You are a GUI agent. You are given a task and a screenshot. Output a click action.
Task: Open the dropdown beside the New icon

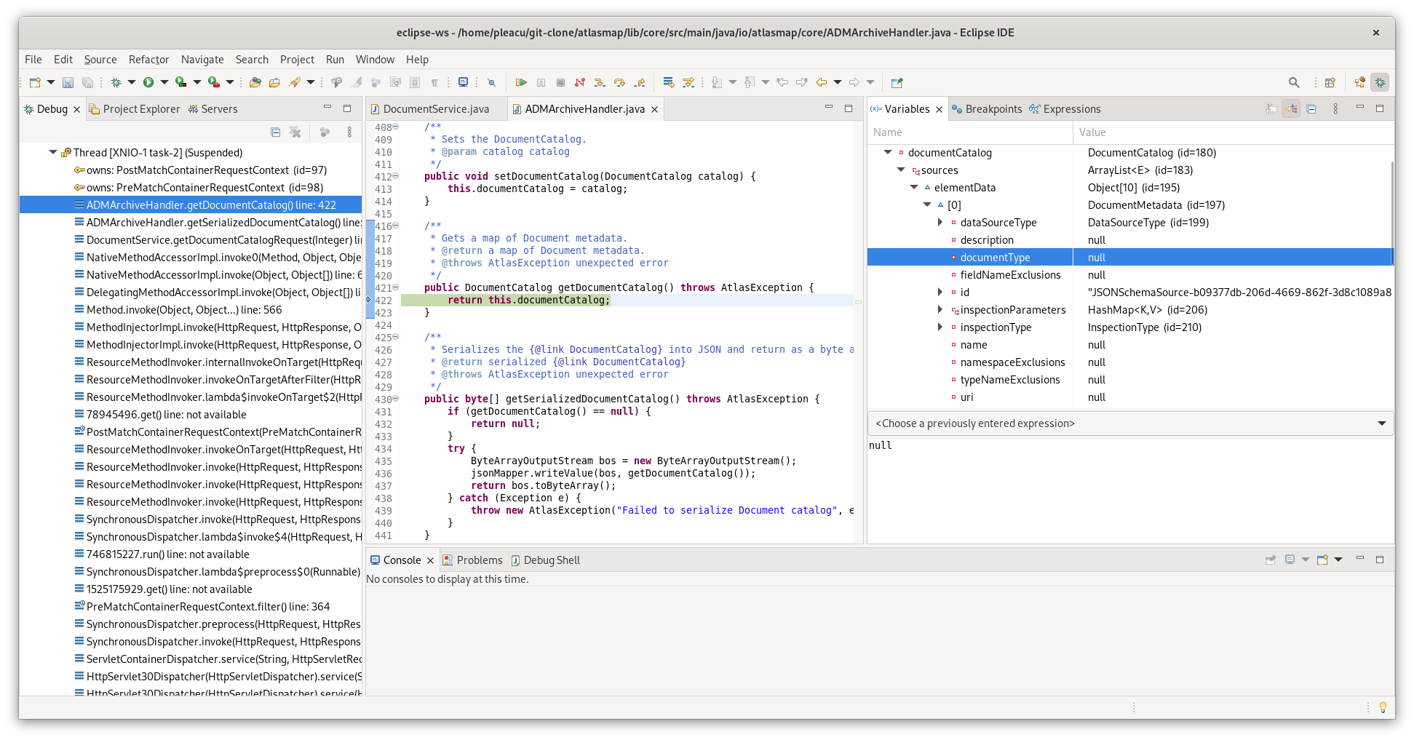click(x=51, y=82)
